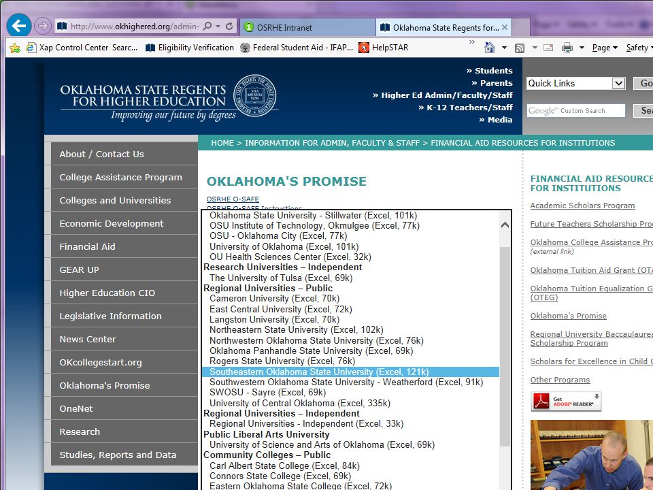Screen dimensions: 653x490
Task: Click the Get Adobe Reader badge
Action: click(x=566, y=402)
